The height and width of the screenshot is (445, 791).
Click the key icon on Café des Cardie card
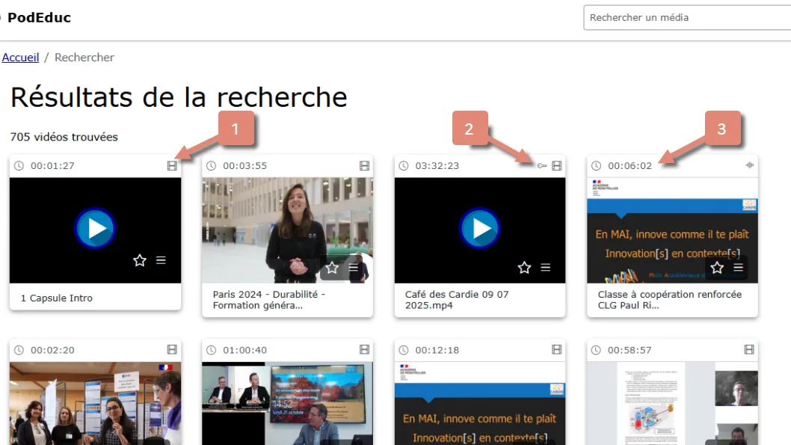coord(542,165)
